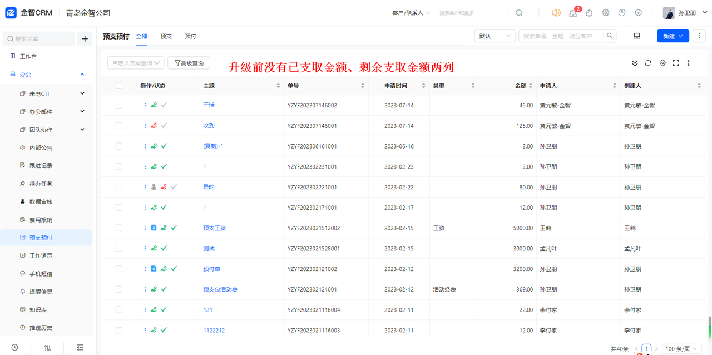Open row action dots for 干活 row
The image size is (712, 355).
[x=146, y=105]
